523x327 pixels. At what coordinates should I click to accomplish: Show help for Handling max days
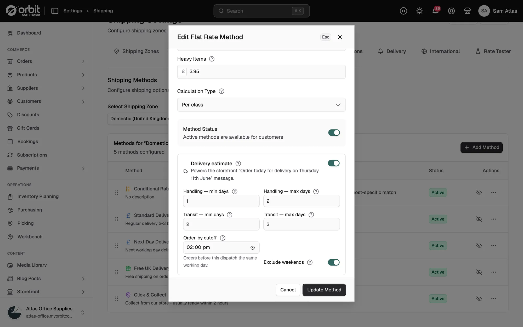316,191
